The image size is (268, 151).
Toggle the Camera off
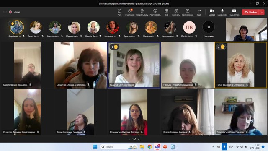click(x=212, y=12)
